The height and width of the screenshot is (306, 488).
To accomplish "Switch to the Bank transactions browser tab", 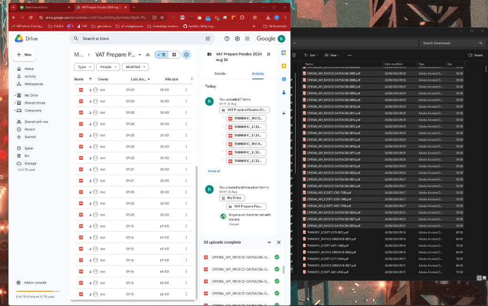I will 44,7.
